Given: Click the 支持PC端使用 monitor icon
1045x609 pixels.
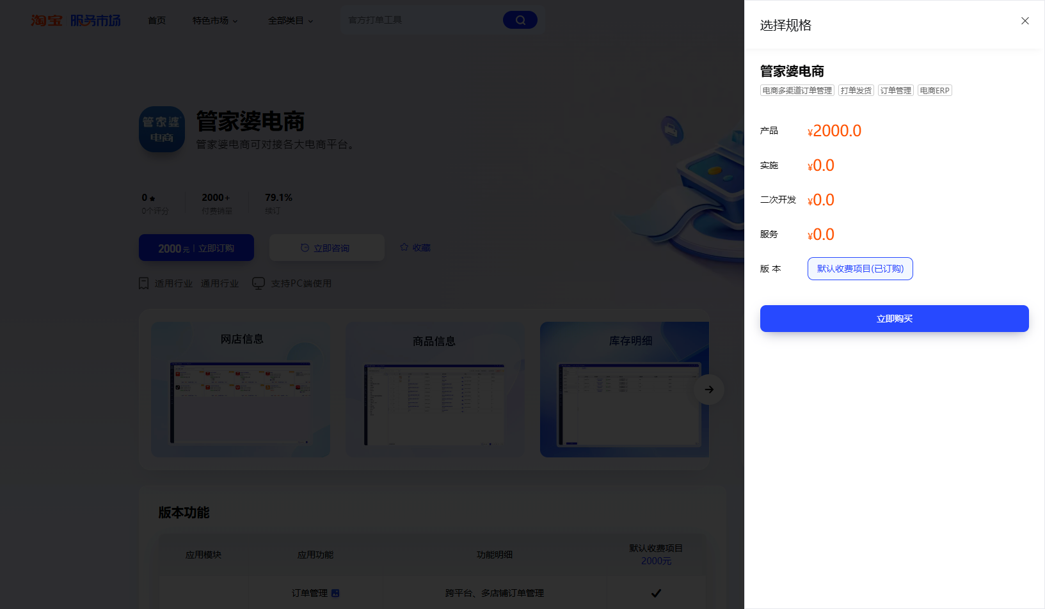Looking at the screenshot, I should pyautogui.click(x=259, y=283).
